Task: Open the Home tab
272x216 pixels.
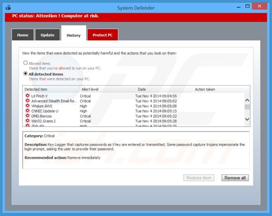Action: (x=23, y=35)
